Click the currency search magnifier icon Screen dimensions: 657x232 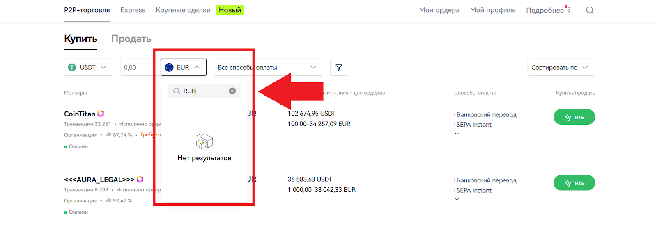click(x=177, y=91)
